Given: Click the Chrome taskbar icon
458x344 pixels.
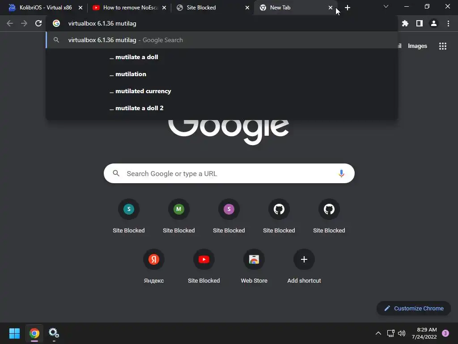Looking at the screenshot, I should point(34,333).
